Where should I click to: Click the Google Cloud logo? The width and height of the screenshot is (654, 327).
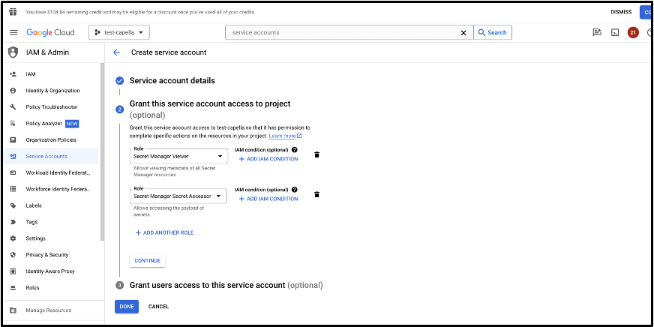pos(50,32)
